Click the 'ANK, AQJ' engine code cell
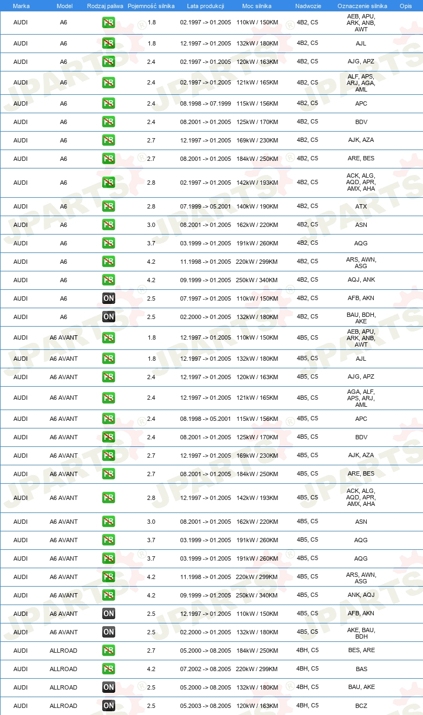Viewport: 423px width, 715px height. point(361,595)
